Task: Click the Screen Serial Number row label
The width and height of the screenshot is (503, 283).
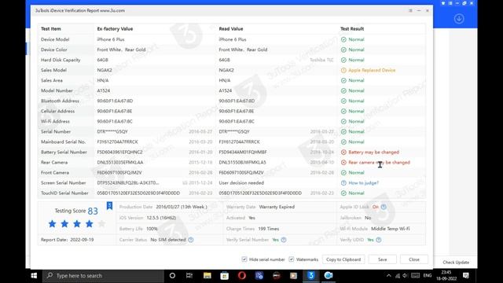Action: pyautogui.click(x=63, y=183)
